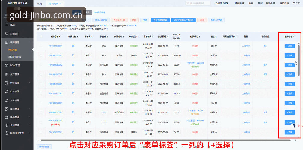Click the 明细统计管理 pie chart icon
This screenshot has height=150, width=303.
(6, 133)
